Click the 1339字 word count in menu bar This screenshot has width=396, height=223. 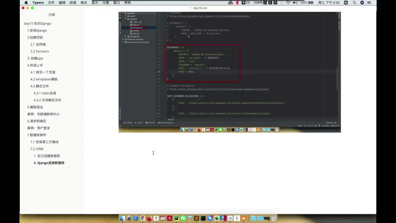pos(258,2)
